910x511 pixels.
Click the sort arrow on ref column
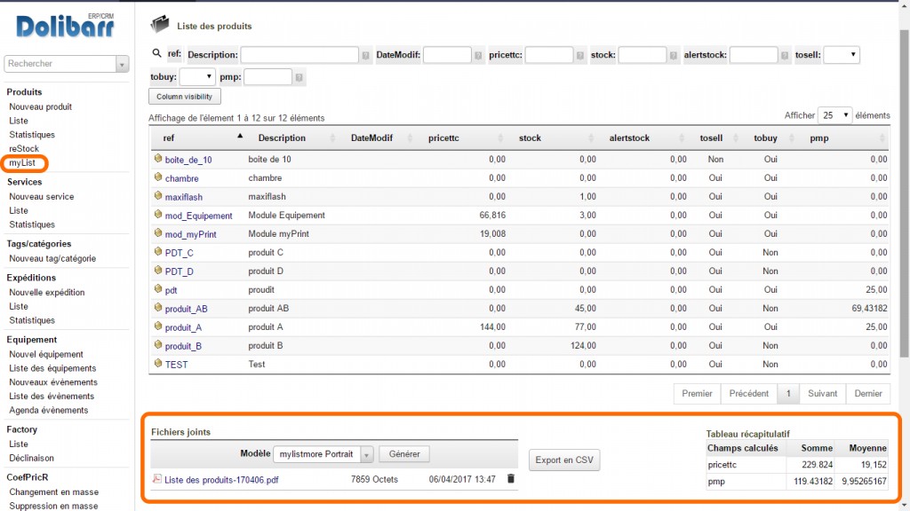[239, 137]
